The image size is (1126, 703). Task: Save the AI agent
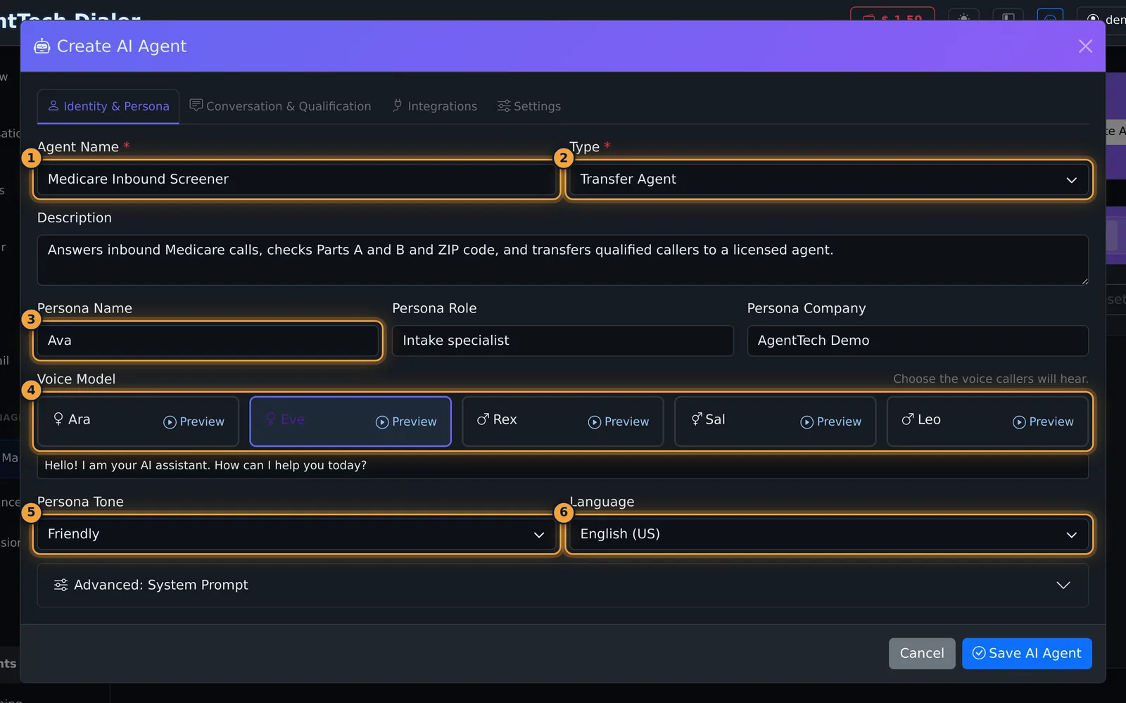(1027, 654)
